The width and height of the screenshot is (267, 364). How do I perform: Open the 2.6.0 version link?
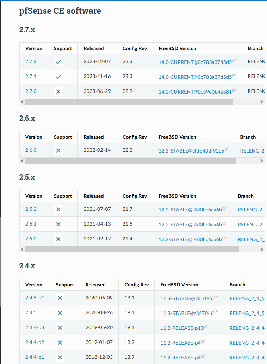(31, 150)
